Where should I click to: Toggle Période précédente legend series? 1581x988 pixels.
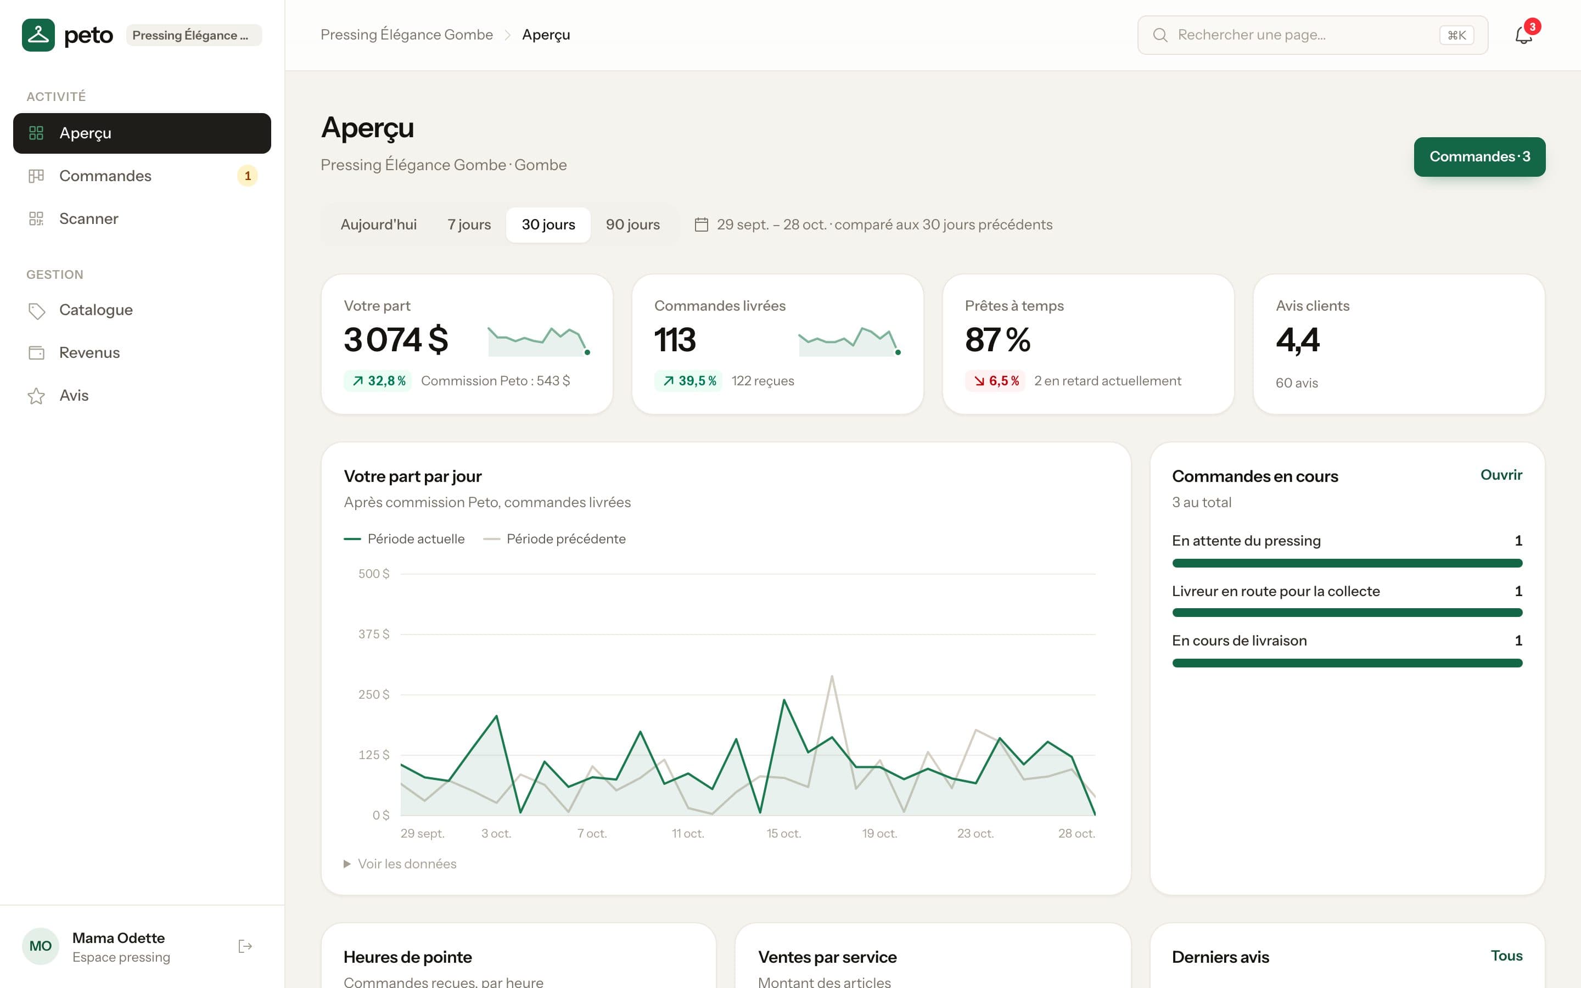554,539
